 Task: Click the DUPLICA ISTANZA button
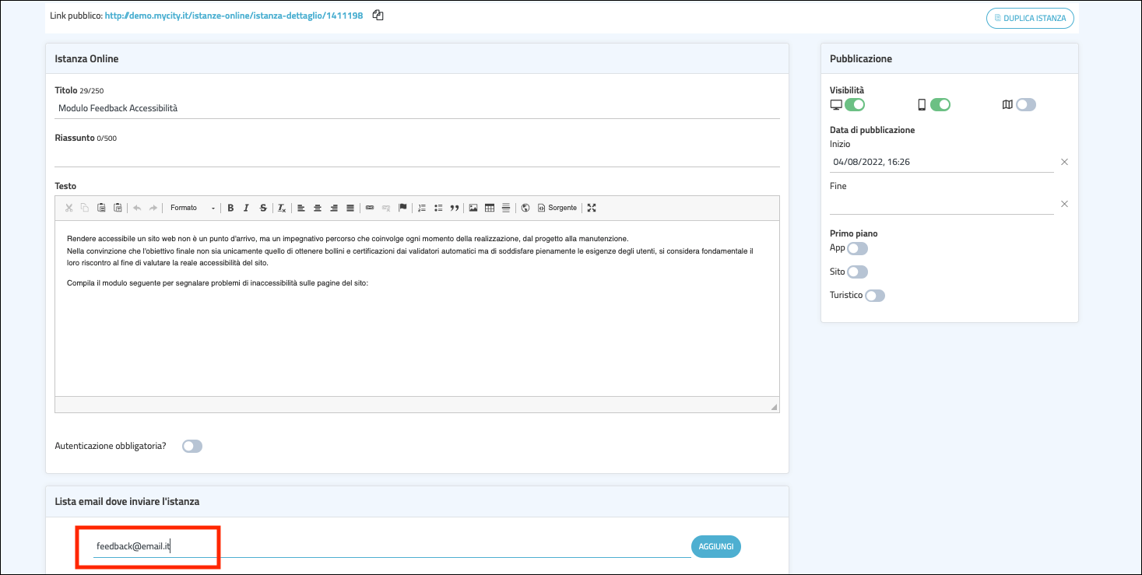[x=1030, y=18]
